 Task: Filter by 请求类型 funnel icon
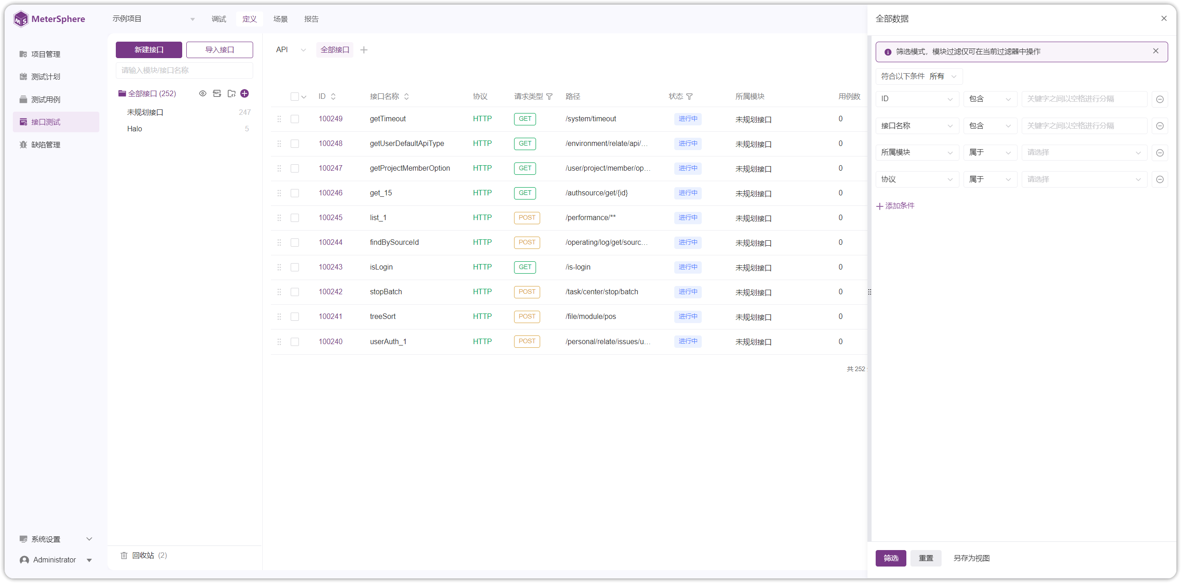pos(549,97)
